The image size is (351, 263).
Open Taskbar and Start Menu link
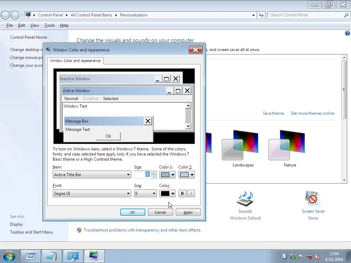(x=31, y=232)
